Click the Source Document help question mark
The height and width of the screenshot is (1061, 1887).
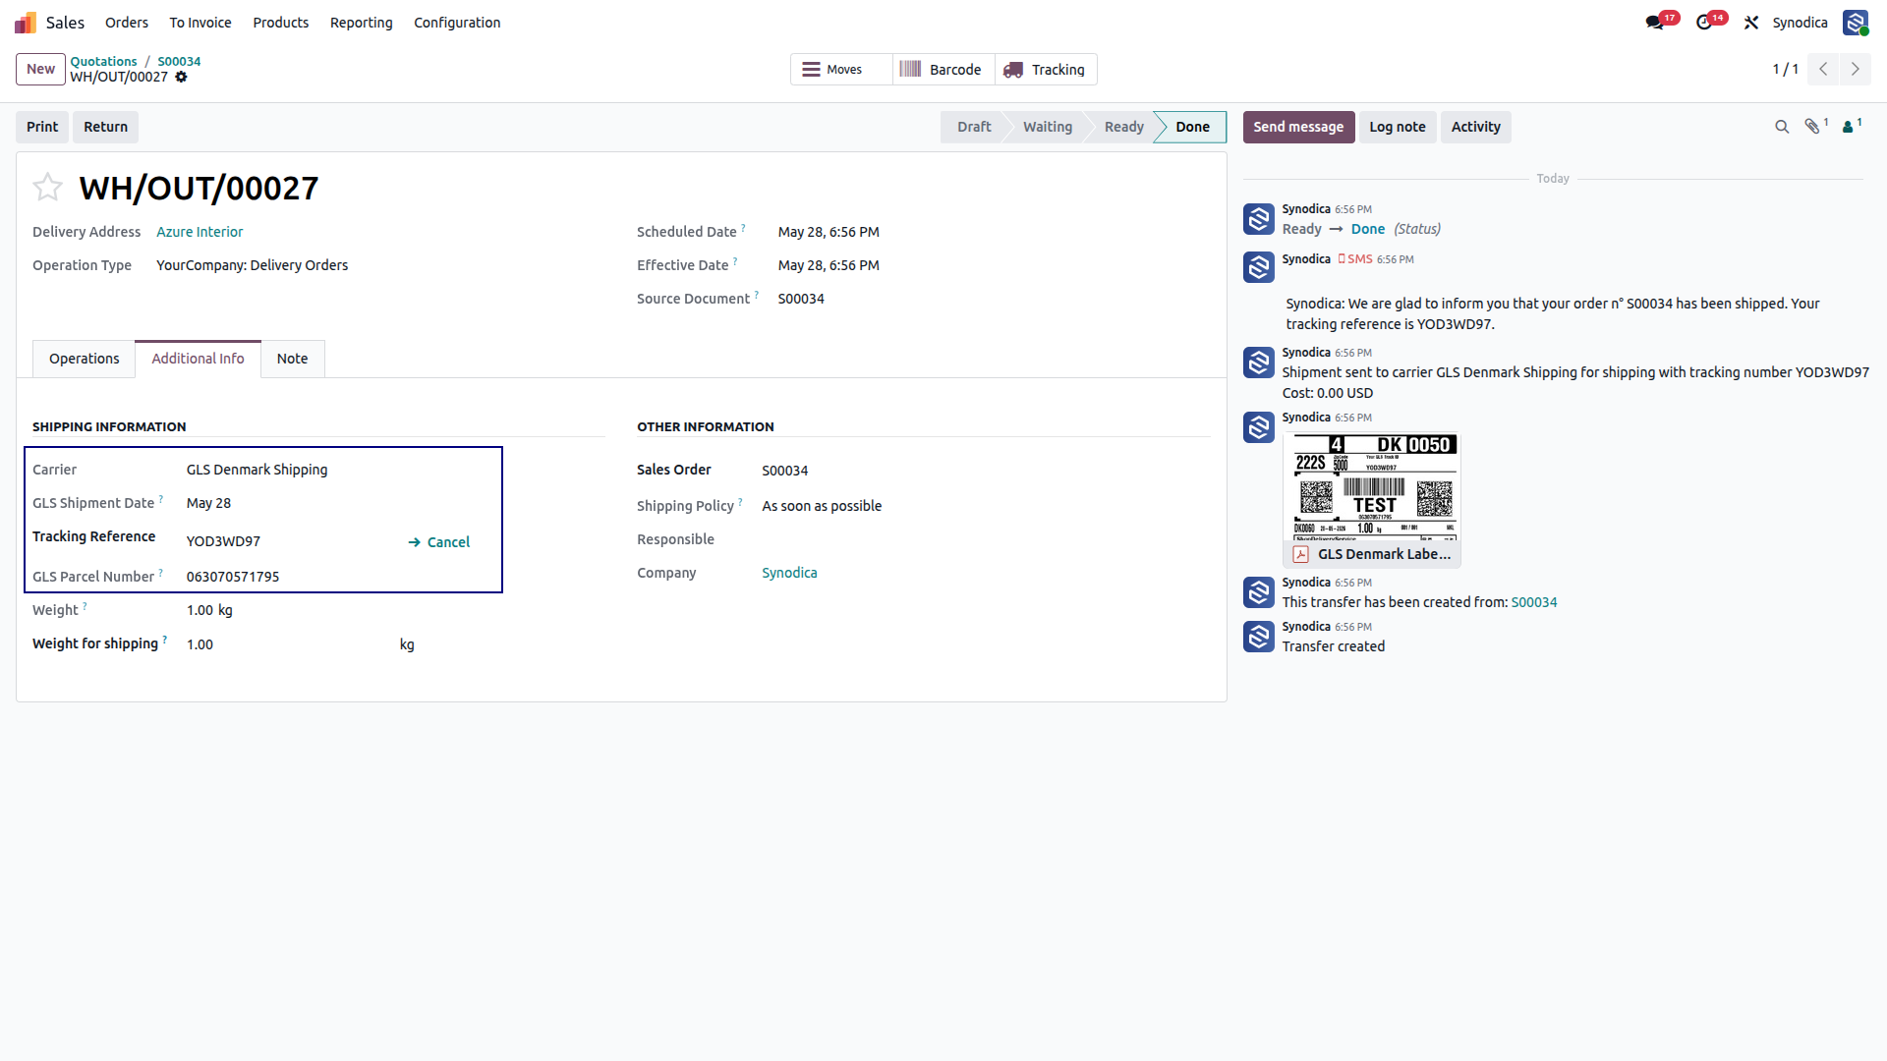tap(757, 295)
